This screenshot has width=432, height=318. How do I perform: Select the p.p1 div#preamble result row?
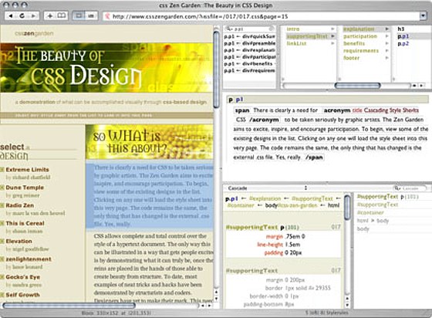click(x=249, y=43)
